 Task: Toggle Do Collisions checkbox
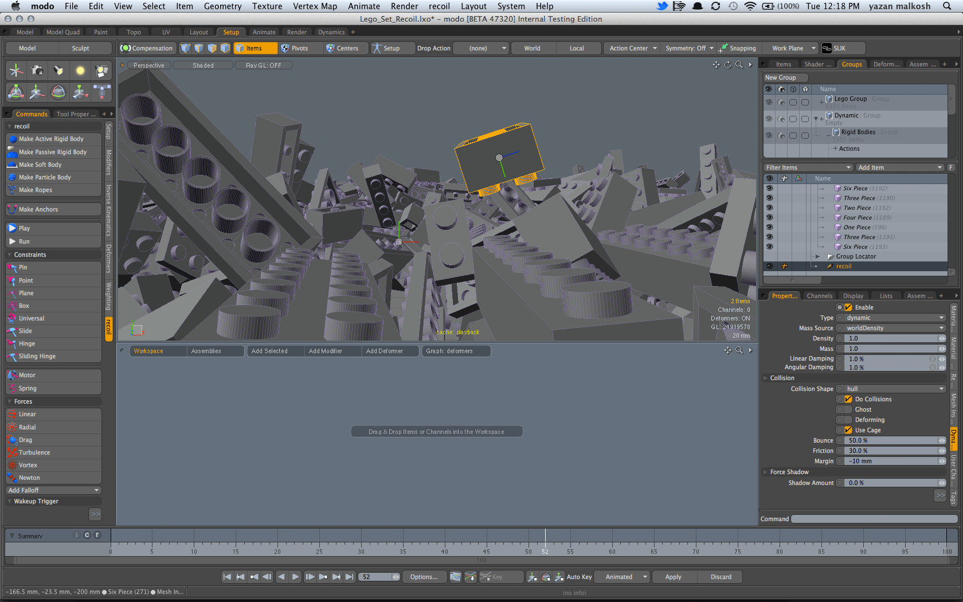[848, 399]
